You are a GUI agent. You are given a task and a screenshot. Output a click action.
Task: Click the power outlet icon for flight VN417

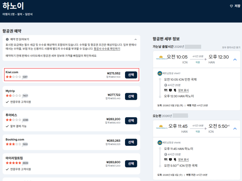pos(174,90)
